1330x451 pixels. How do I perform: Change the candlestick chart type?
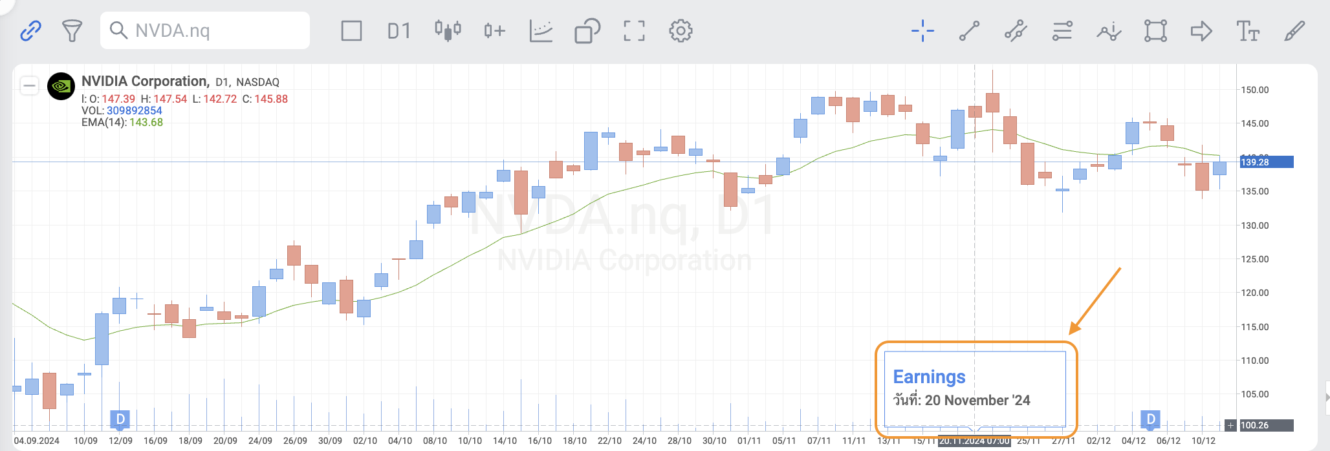pos(448,30)
